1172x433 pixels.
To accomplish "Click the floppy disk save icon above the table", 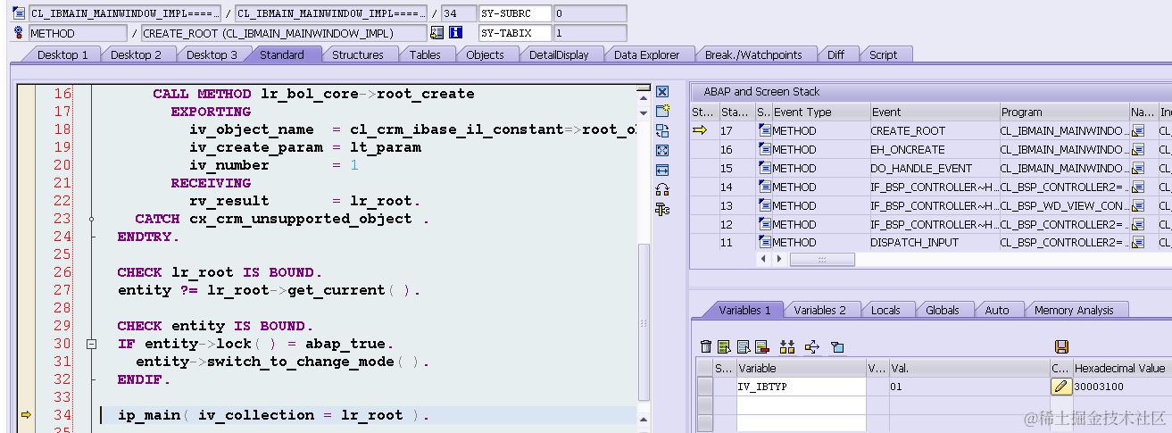I will 1061,347.
